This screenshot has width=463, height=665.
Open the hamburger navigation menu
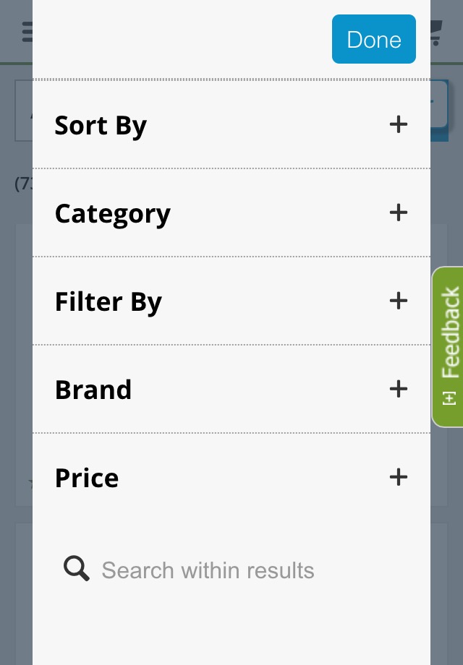[x=26, y=31]
